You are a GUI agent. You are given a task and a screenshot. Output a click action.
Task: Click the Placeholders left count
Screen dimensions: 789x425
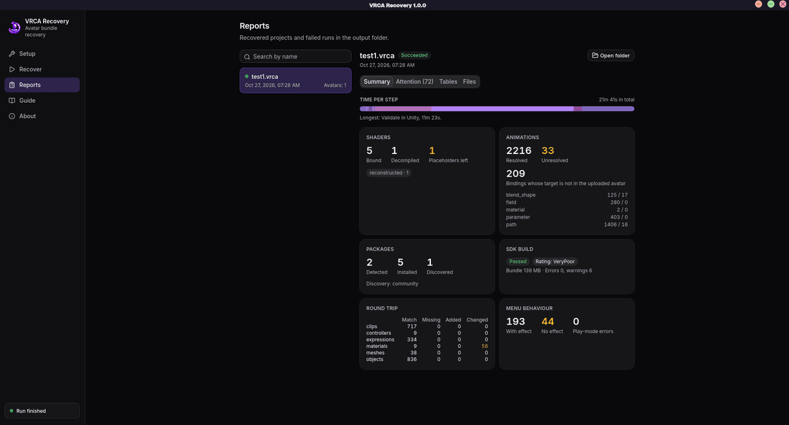click(x=432, y=151)
